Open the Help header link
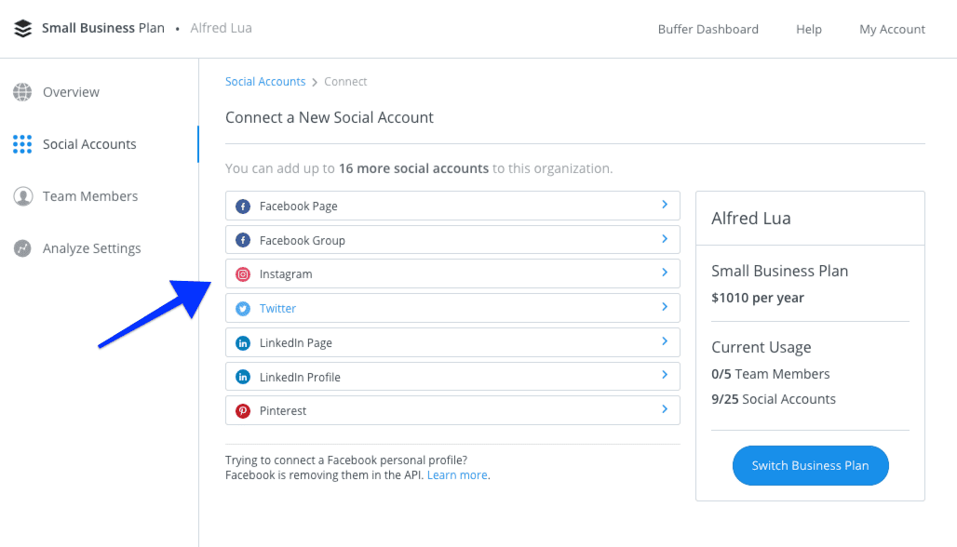Screen dimensions: 957x547 point(809,29)
